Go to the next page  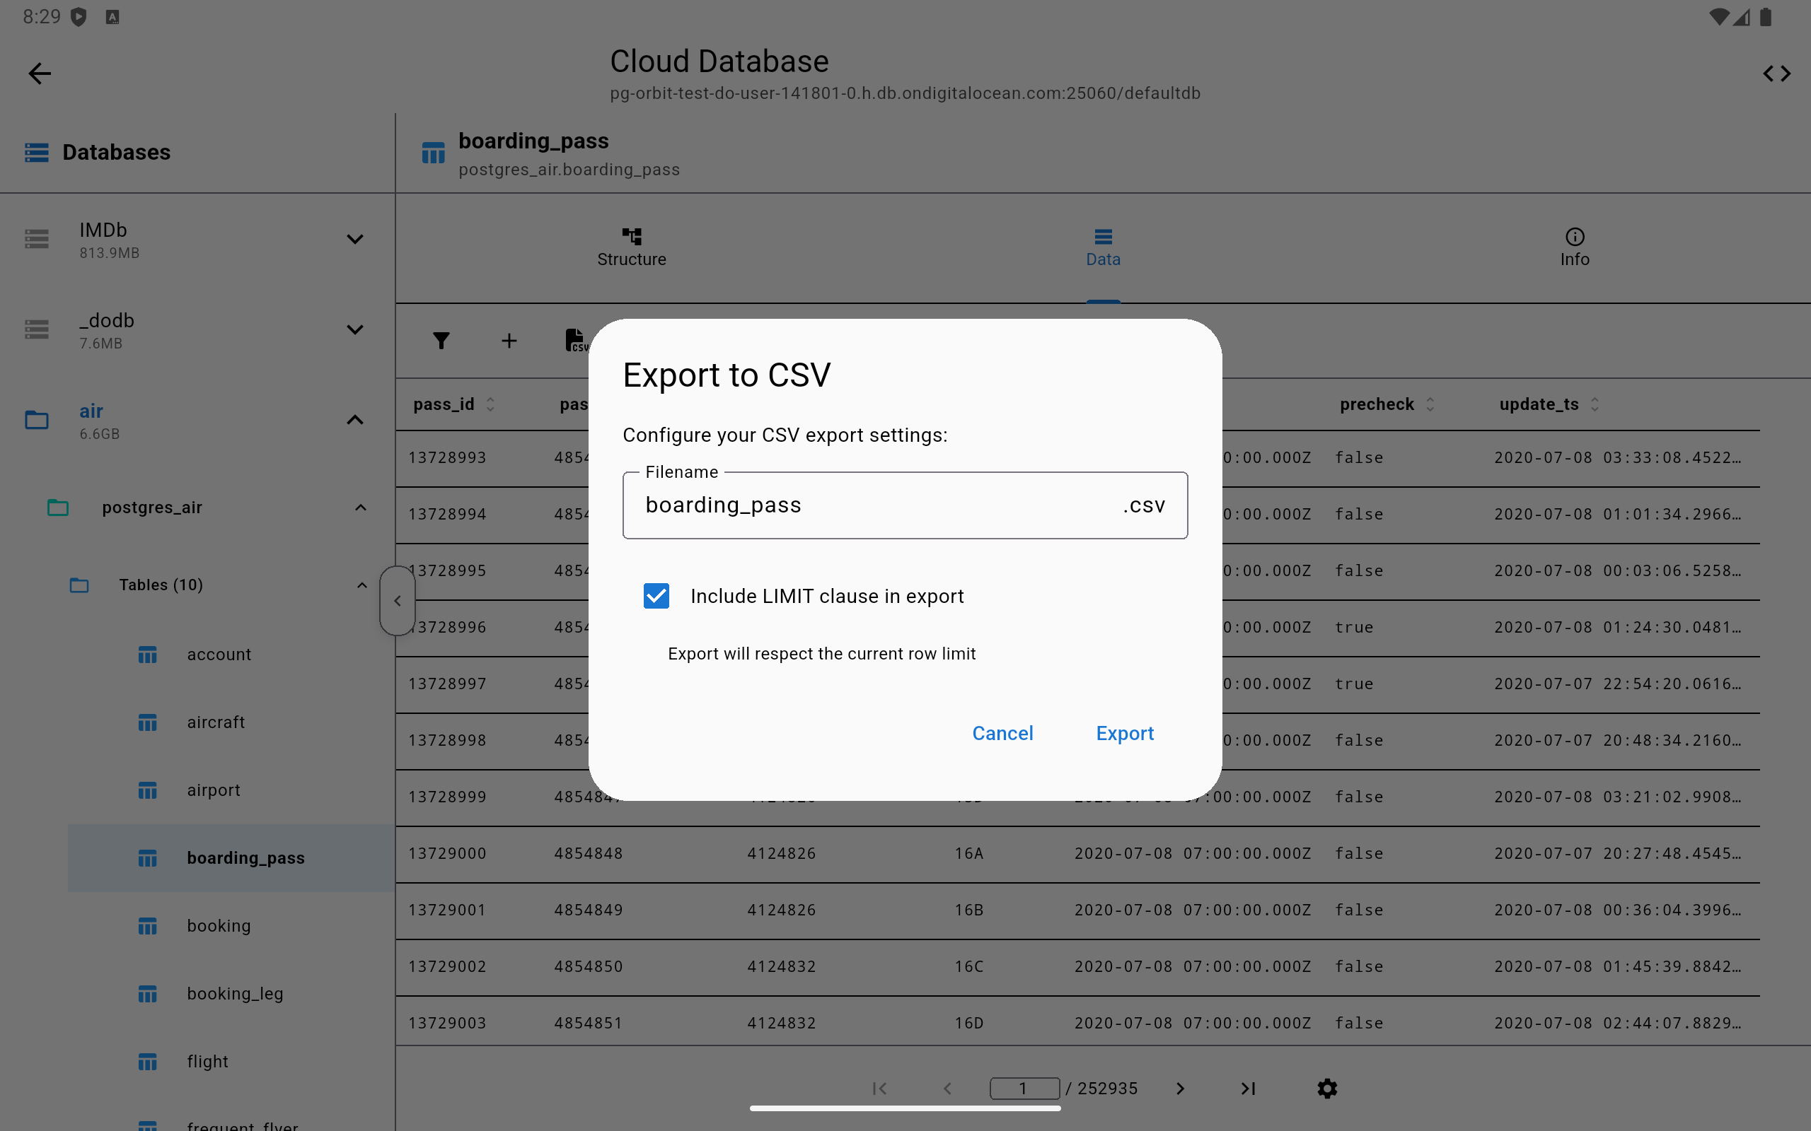click(1180, 1089)
